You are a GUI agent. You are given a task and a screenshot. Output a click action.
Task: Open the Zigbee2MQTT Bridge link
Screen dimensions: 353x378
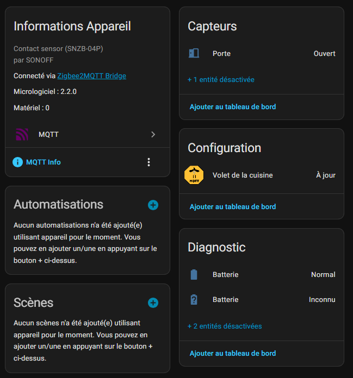(x=91, y=76)
